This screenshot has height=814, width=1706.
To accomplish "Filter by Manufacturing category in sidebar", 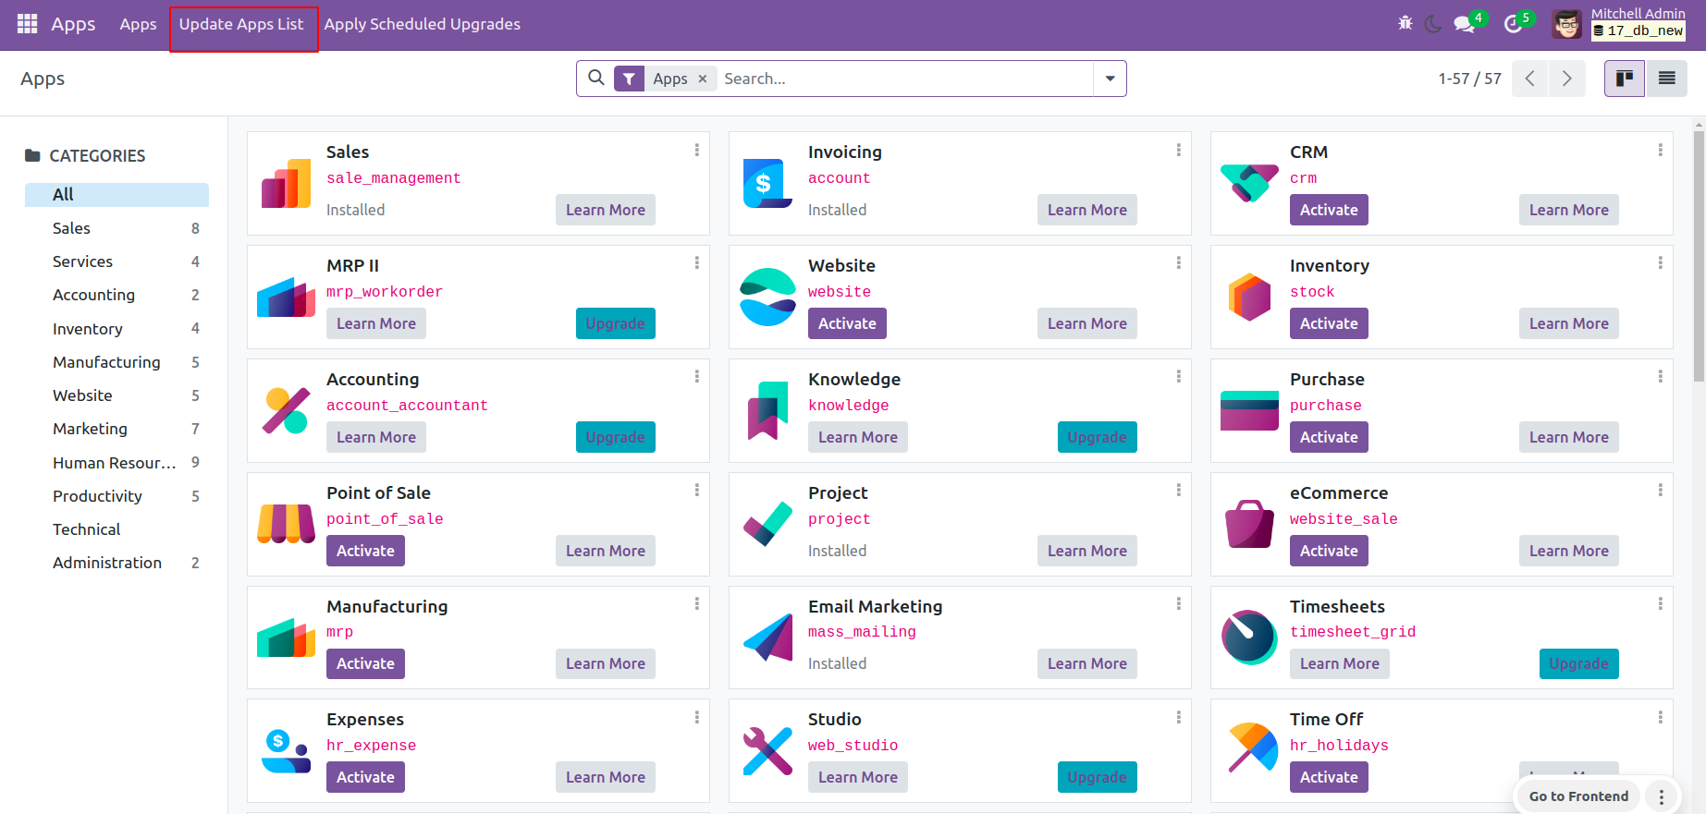I will (x=117, y=362).
